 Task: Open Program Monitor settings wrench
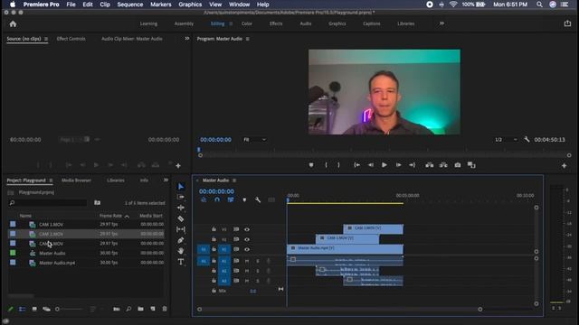click(x=527, y=139)
